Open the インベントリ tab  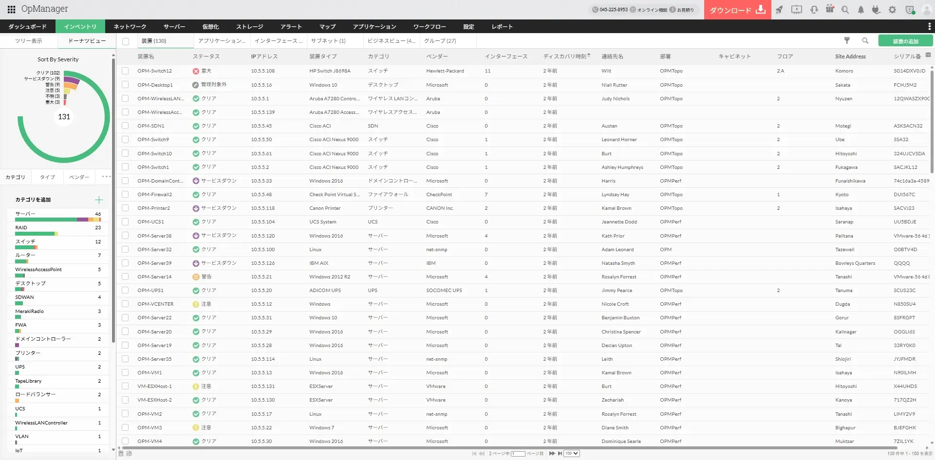coord(80,26)
